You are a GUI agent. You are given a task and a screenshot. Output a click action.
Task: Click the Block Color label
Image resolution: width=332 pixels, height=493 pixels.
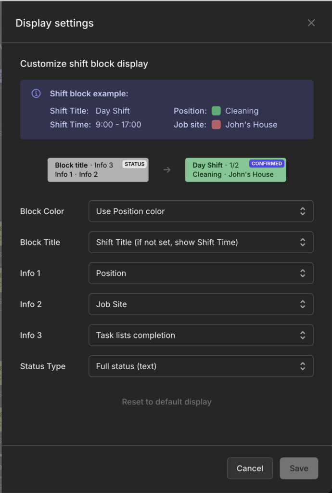[42, 211]
